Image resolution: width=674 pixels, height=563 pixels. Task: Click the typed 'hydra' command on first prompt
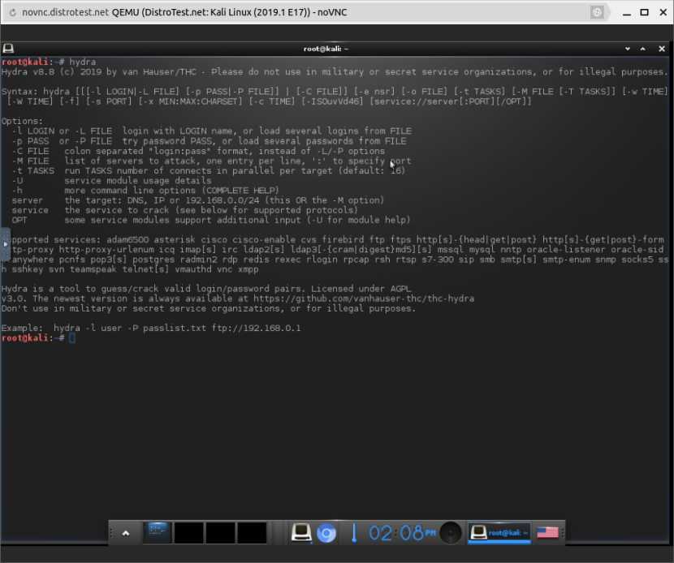tap(83, 62)
